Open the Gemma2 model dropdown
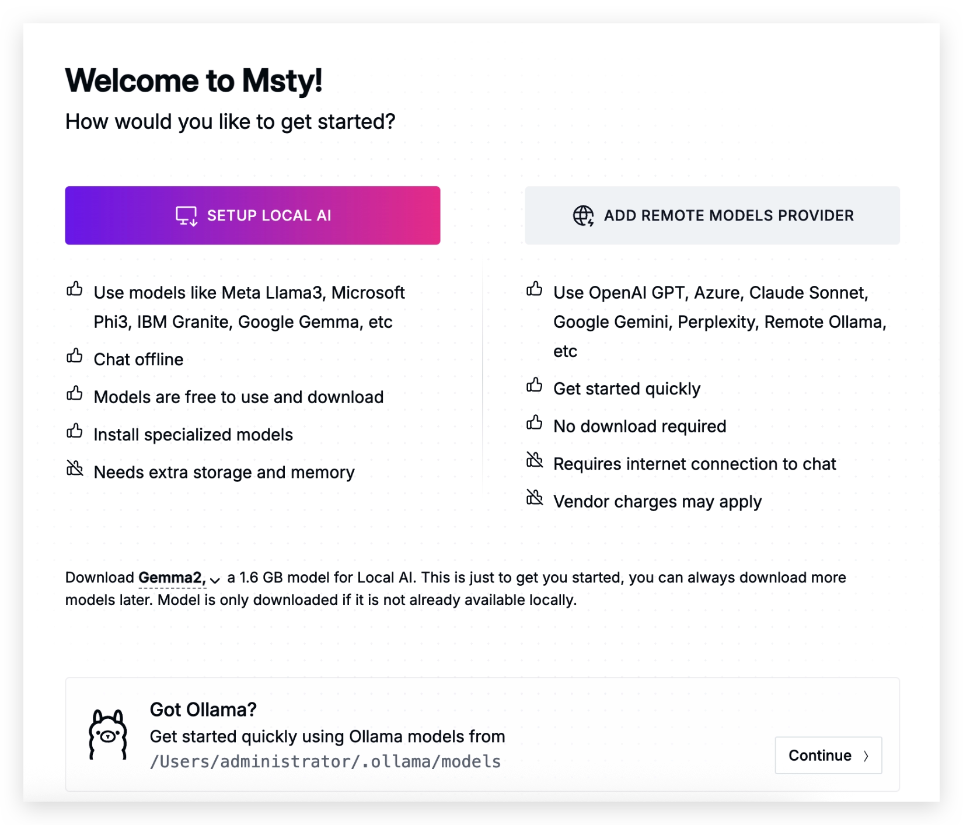 (179, 578)
